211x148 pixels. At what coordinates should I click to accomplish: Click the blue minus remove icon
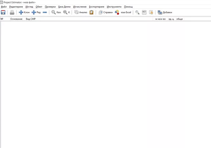45,12
